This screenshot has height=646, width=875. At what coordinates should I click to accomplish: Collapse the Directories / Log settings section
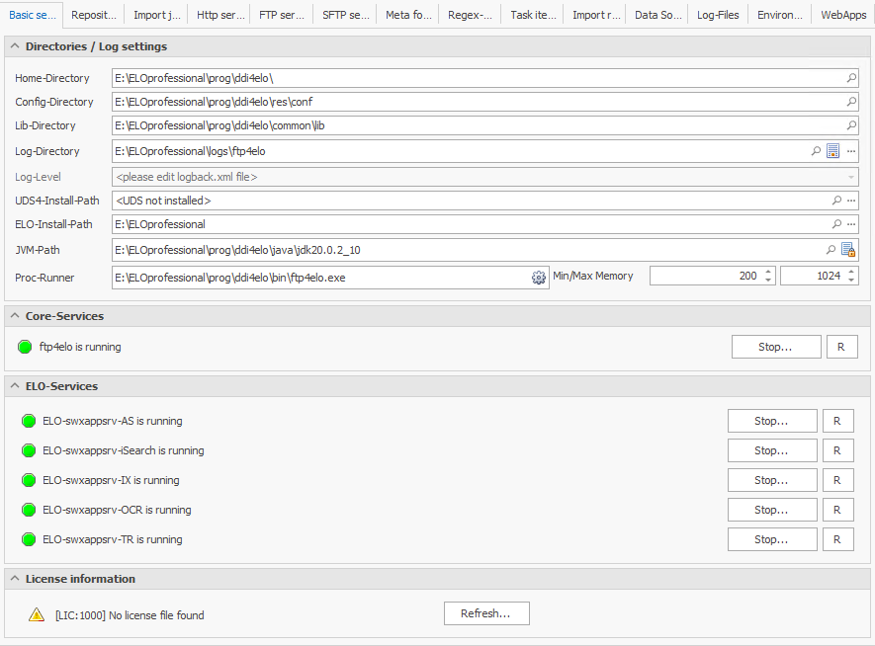point(14,46)
